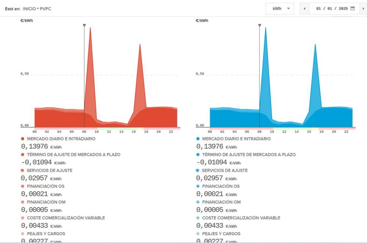367x243 pixels.
Task: Toggle blue Peajes y Cargos legend dot
Action: [x=198, y=233]
